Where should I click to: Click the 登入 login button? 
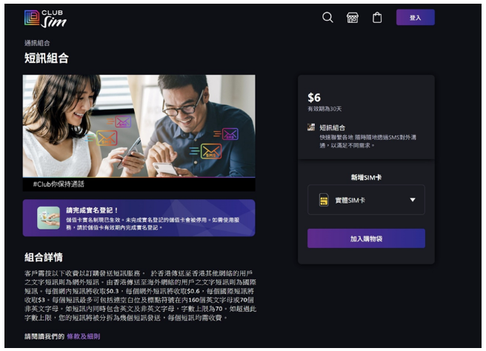pyautogui.click(x=416, y=18)
